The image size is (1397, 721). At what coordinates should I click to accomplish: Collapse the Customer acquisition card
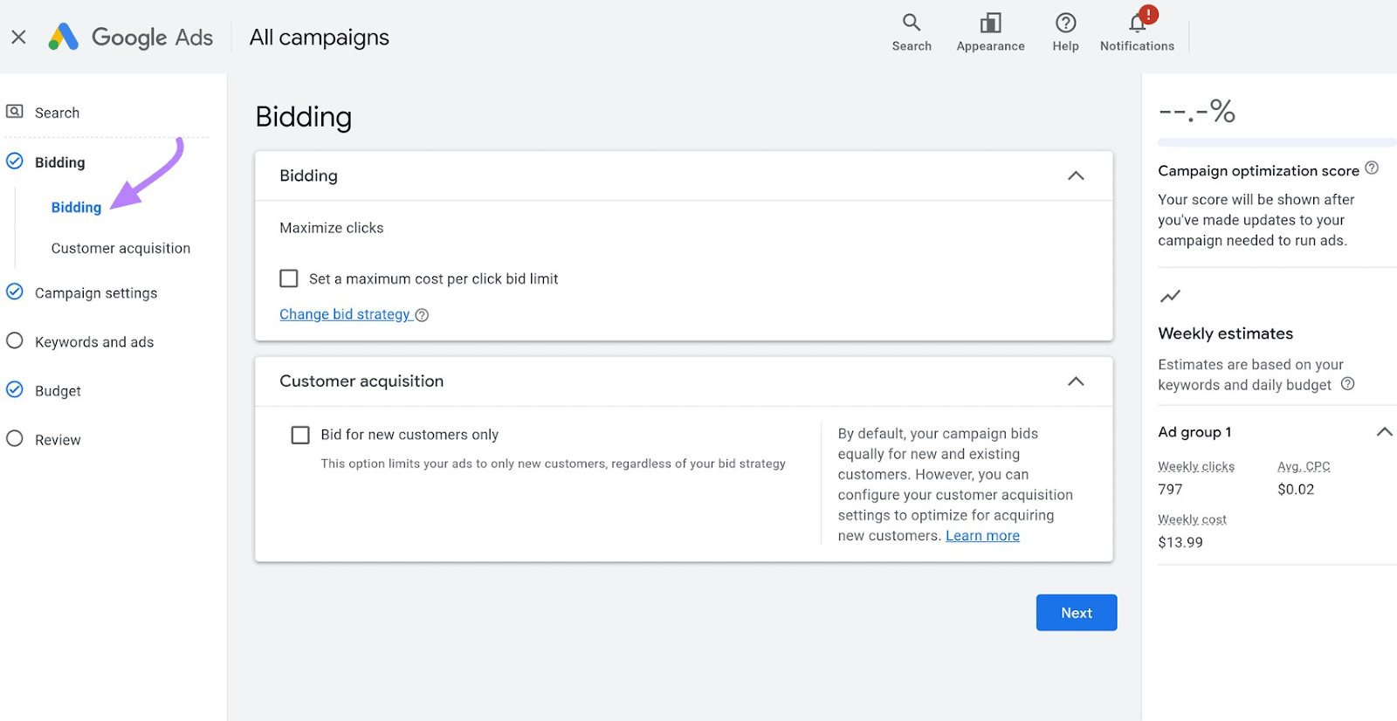click(1076, 381)
